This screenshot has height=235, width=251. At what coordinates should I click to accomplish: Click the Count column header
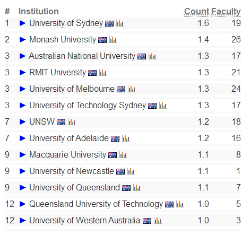[196, 12]
